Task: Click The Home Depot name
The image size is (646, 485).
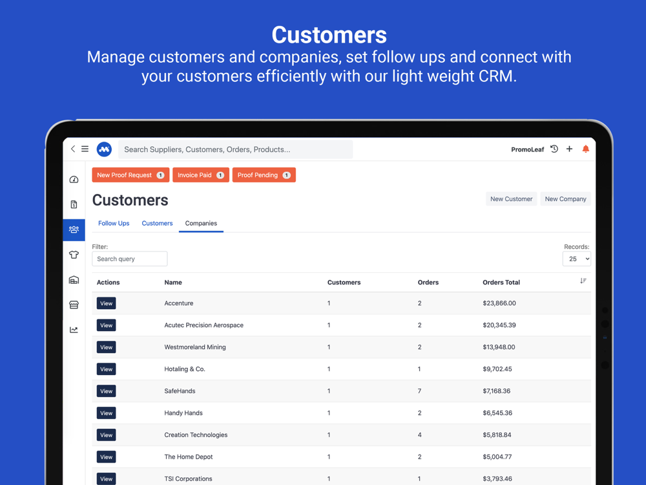Action: pos(188,457)
